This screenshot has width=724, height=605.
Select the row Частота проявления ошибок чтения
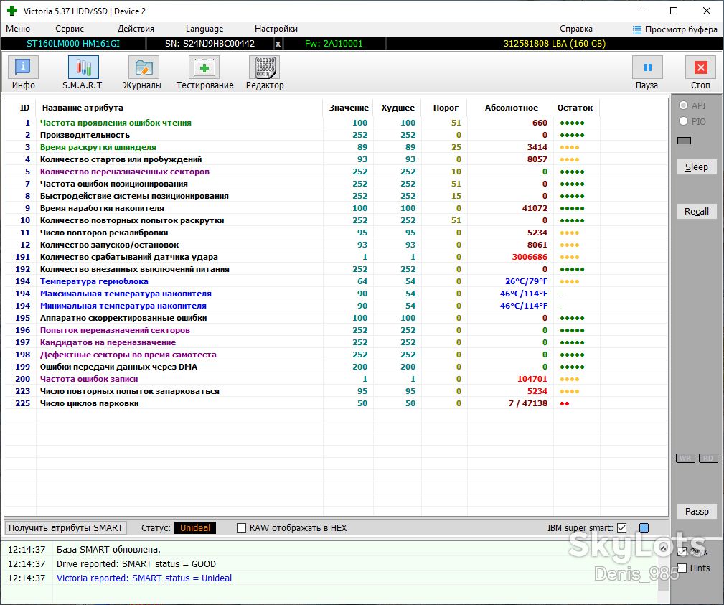(x=336, y=123)
